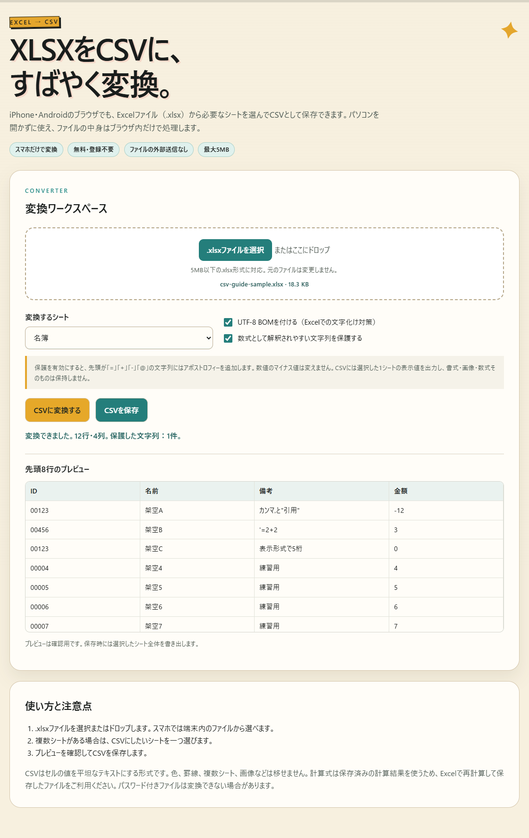Click the 名前 column header
The width and height of the screenshot is (529, 838).
(197, 491)
